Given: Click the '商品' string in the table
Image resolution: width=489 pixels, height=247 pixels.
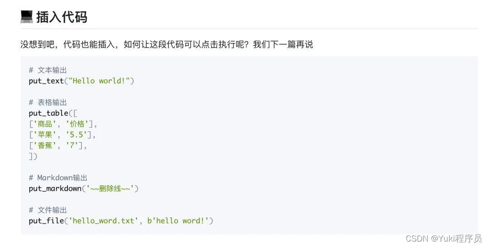Looking at the screenshot, I should (x=45, y=124).
